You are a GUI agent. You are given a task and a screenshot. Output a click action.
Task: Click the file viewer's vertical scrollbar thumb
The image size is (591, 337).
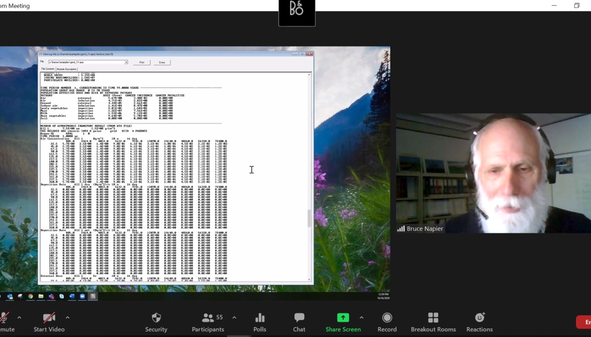pyautogui.click(x=310, y=218)
